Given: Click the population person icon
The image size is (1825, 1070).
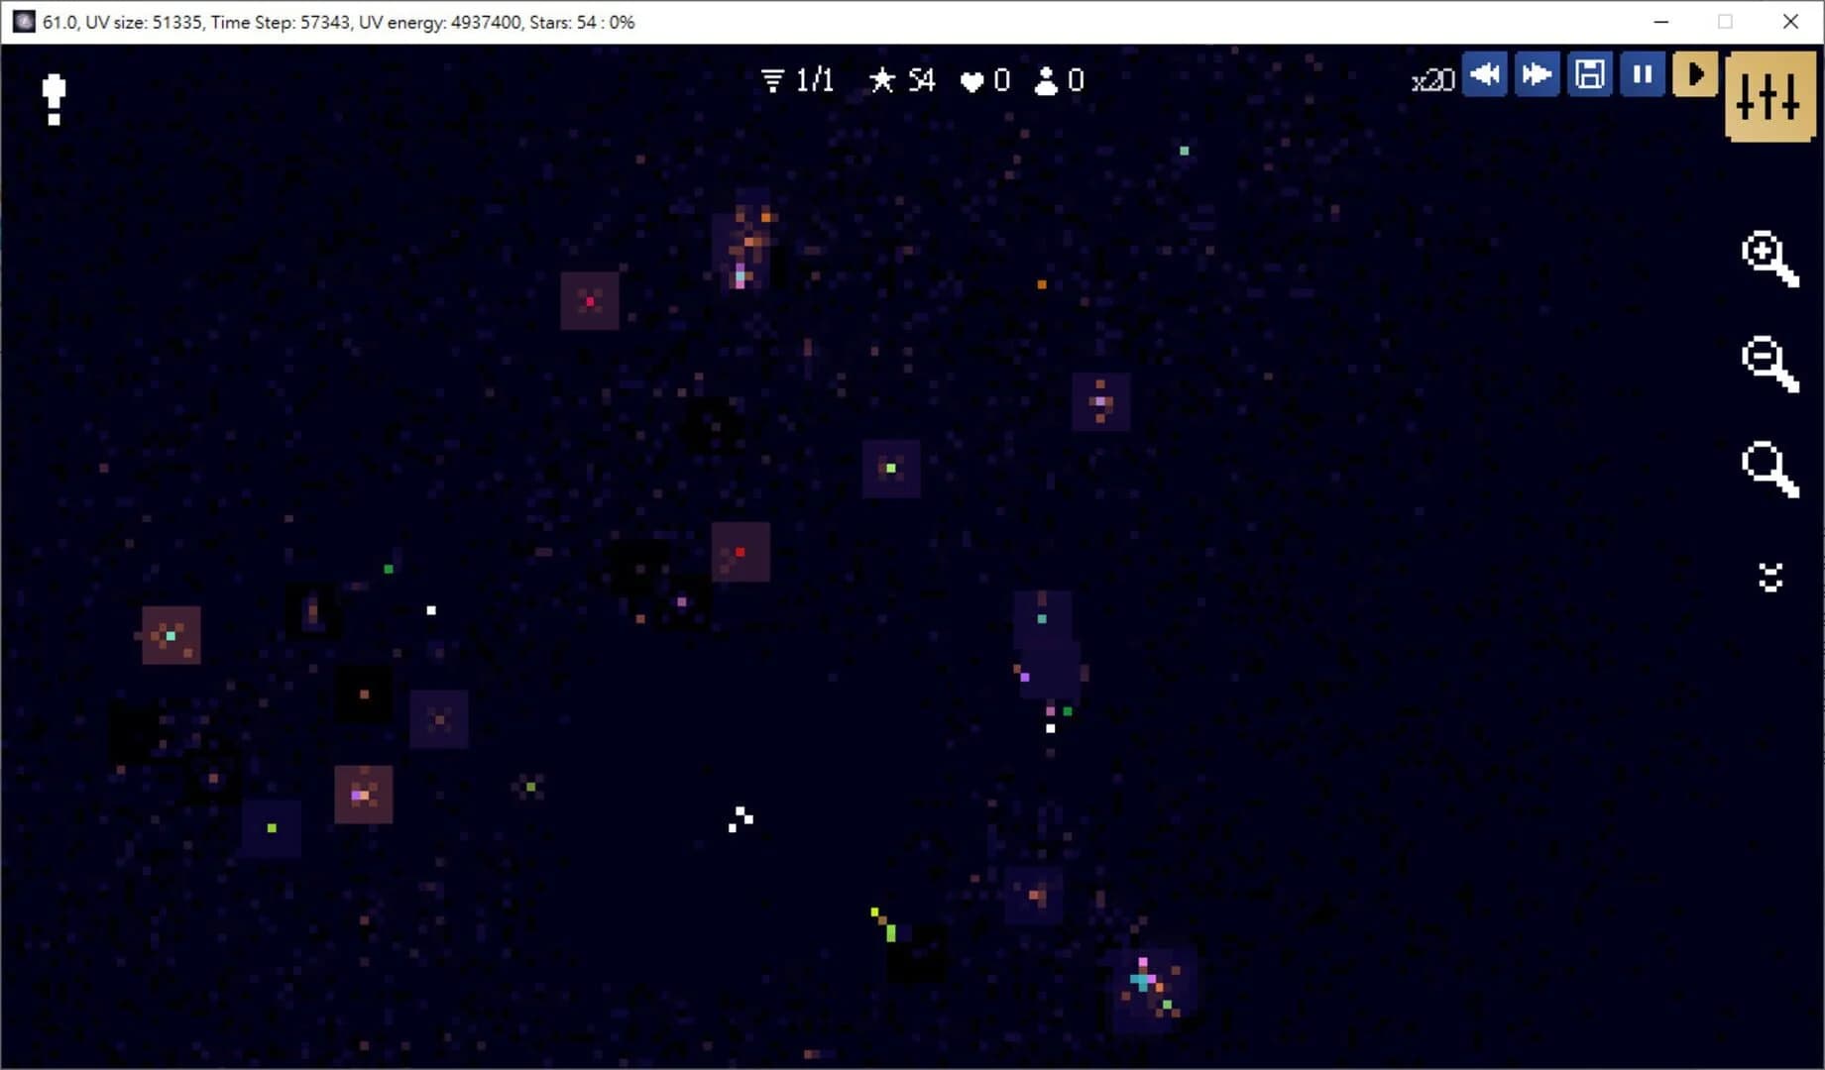Looking at the screenshot, I should [1047, 80].
